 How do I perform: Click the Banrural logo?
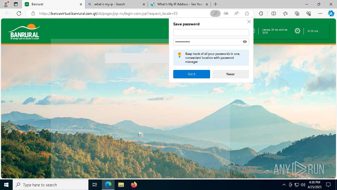pyautogui.click(x=24, y=32)
